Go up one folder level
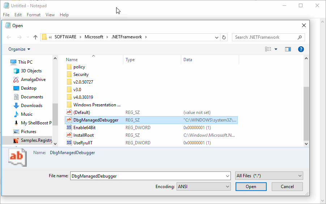Viewport: 326px width, 204px height. point(35,37)
